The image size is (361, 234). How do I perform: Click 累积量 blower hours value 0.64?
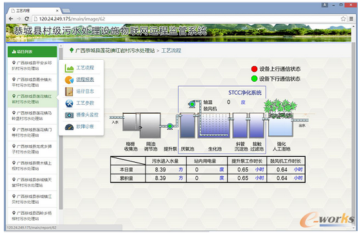[x=282, y=178]
